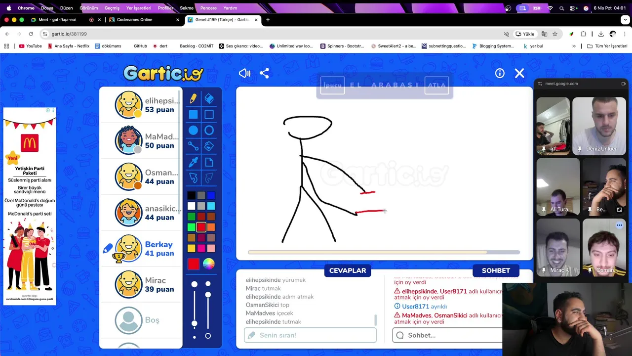Open the Görünüm menu
The width and height of the screenshot is (632, 356).
pyautogui.click(x=89, y=8)
